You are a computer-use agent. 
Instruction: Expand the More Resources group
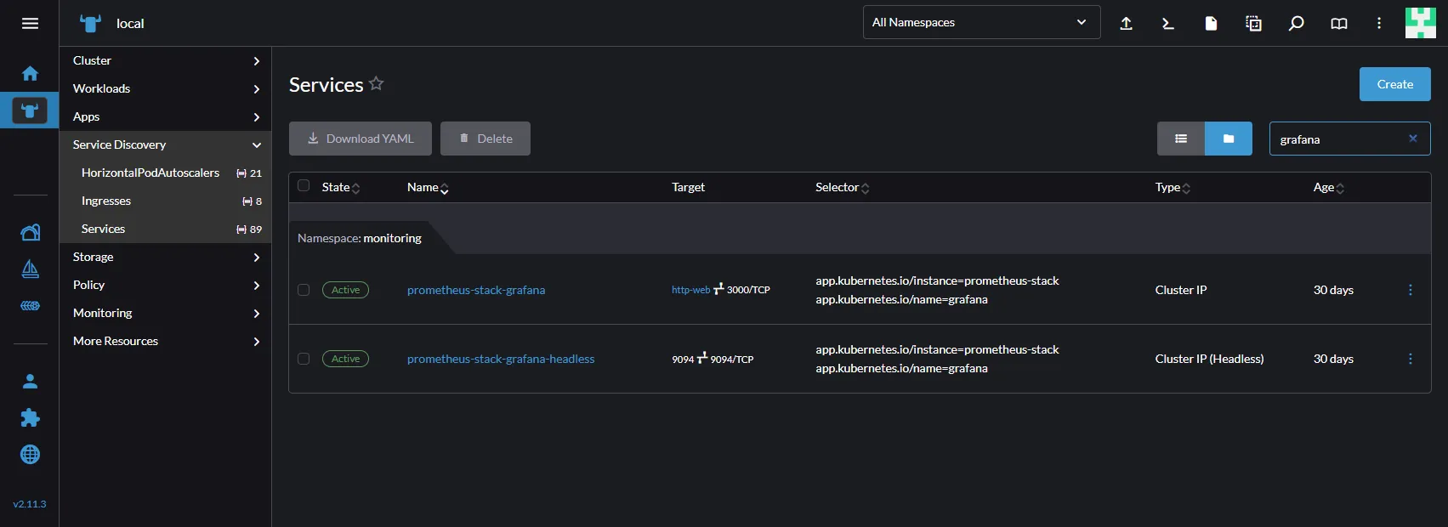tap(165, 341)
